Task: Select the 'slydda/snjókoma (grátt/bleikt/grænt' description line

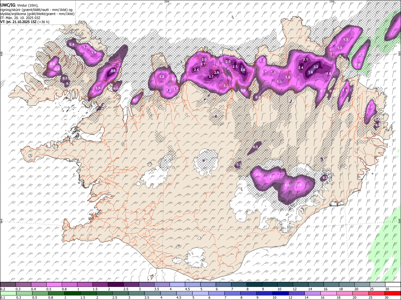Action: coord(37,14)
